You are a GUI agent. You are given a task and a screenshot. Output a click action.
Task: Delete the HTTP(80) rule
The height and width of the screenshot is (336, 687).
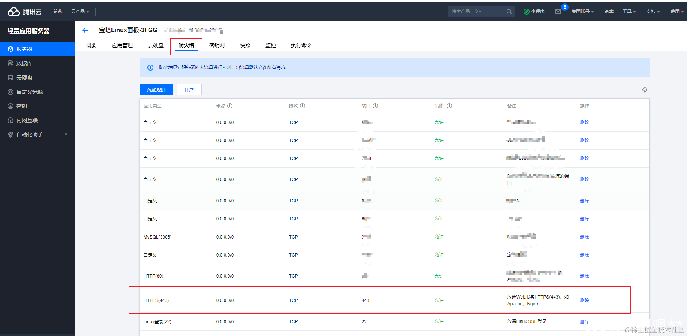coord(584,276)
